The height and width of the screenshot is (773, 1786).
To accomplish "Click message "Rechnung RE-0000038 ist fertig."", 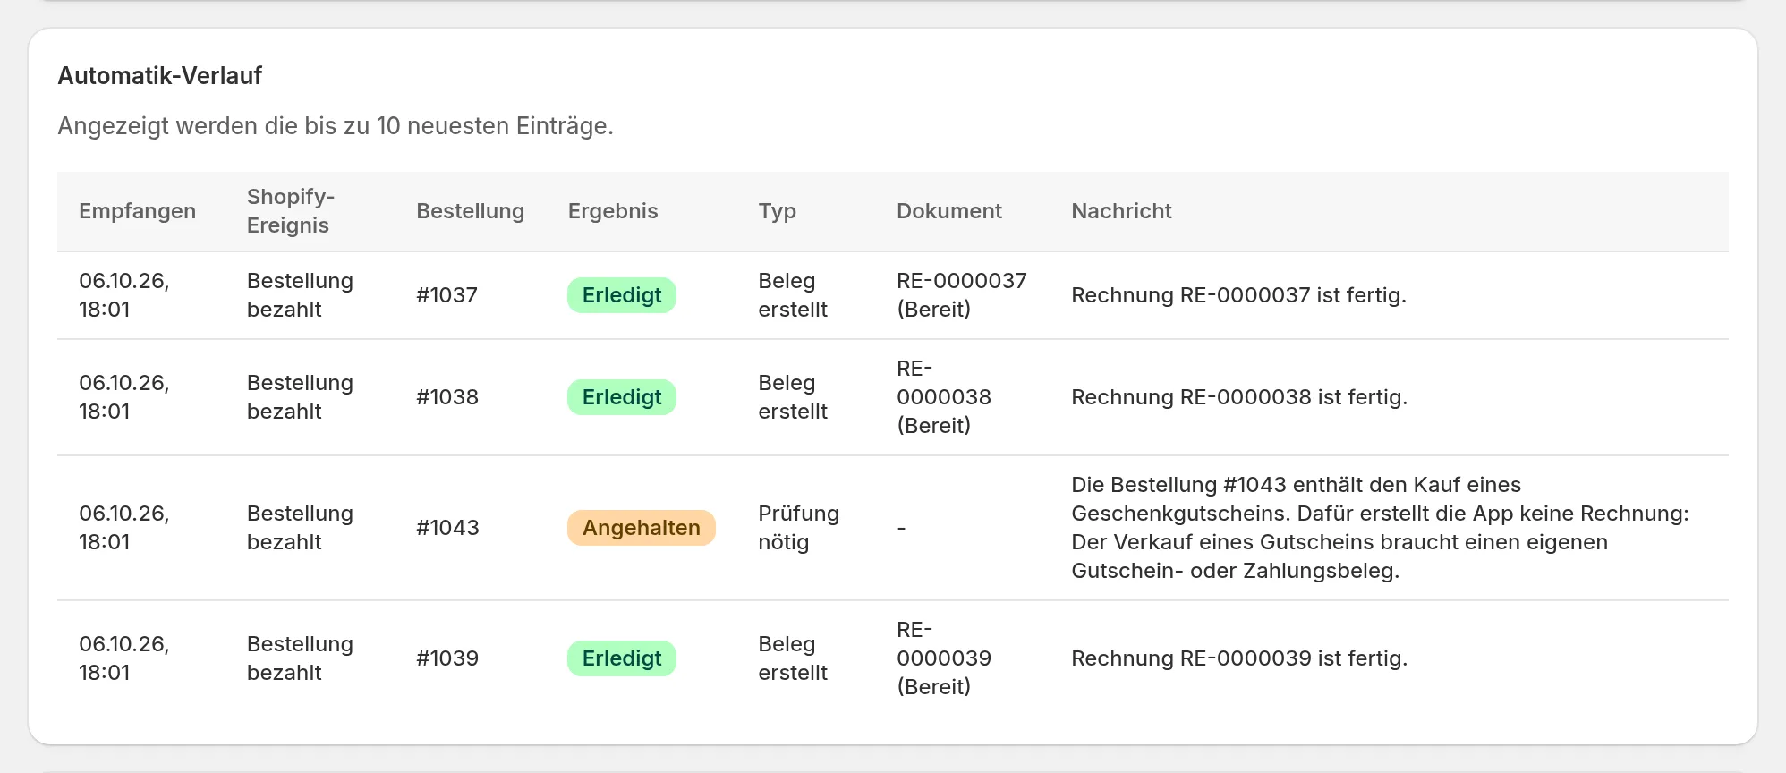I will click(1239, 397).
